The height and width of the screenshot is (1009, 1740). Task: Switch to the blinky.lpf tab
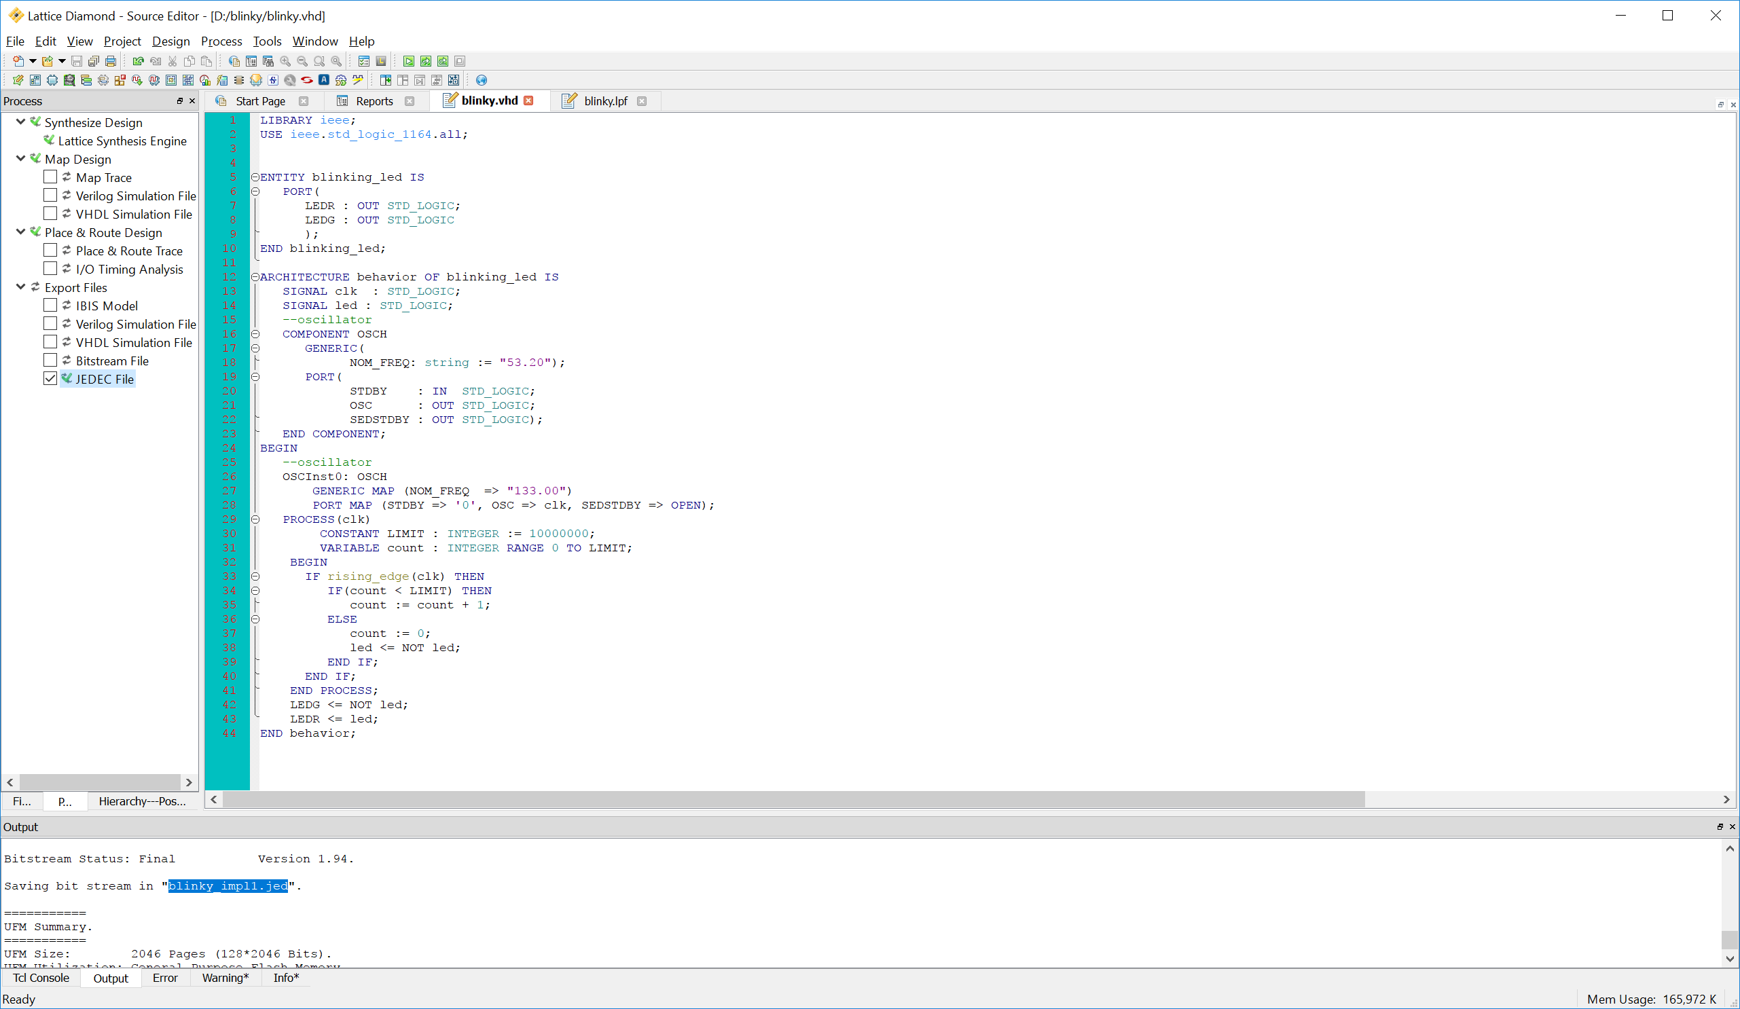(605, 100)
